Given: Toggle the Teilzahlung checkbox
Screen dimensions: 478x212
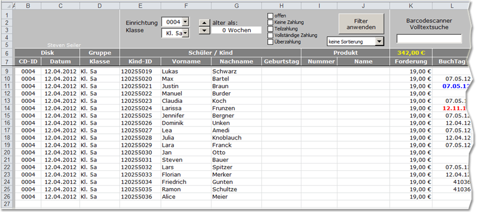Looking at the screenshot, I should click(x=270, y=29).
